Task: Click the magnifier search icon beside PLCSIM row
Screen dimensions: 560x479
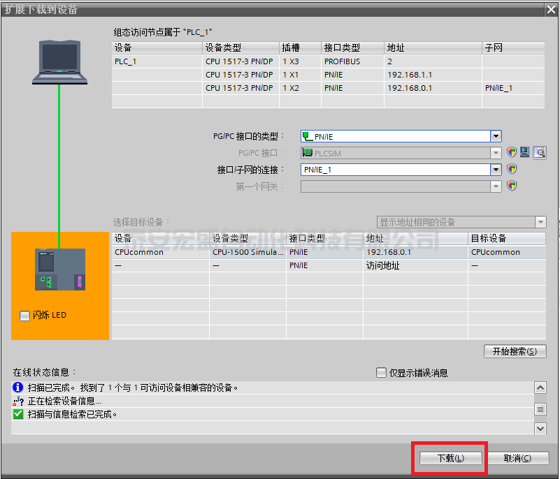Action: tap(539, 152)
